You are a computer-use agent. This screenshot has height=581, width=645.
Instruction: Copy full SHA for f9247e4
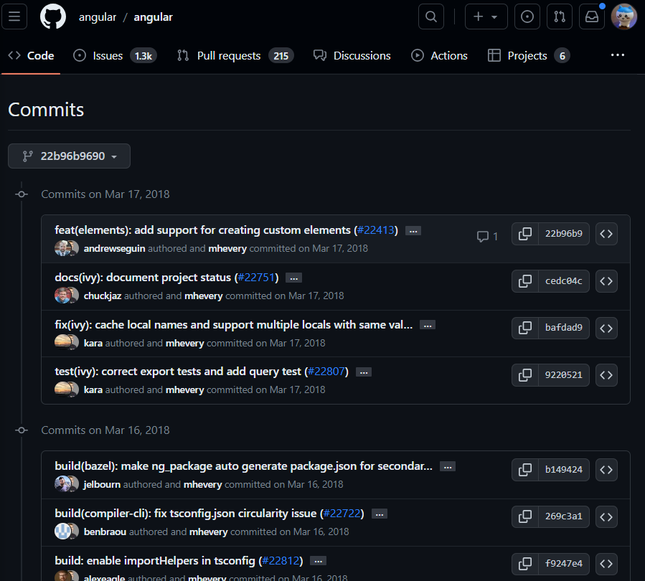tap(525, 564)
